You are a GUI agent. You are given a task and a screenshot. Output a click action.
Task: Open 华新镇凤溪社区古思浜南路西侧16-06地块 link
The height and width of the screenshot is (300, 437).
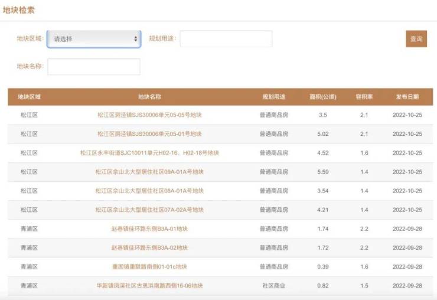point(149,285)
